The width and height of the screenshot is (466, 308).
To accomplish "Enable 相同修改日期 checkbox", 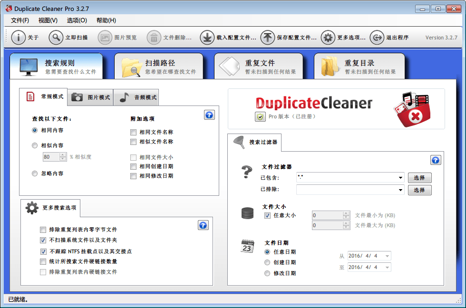I will 134,176.
